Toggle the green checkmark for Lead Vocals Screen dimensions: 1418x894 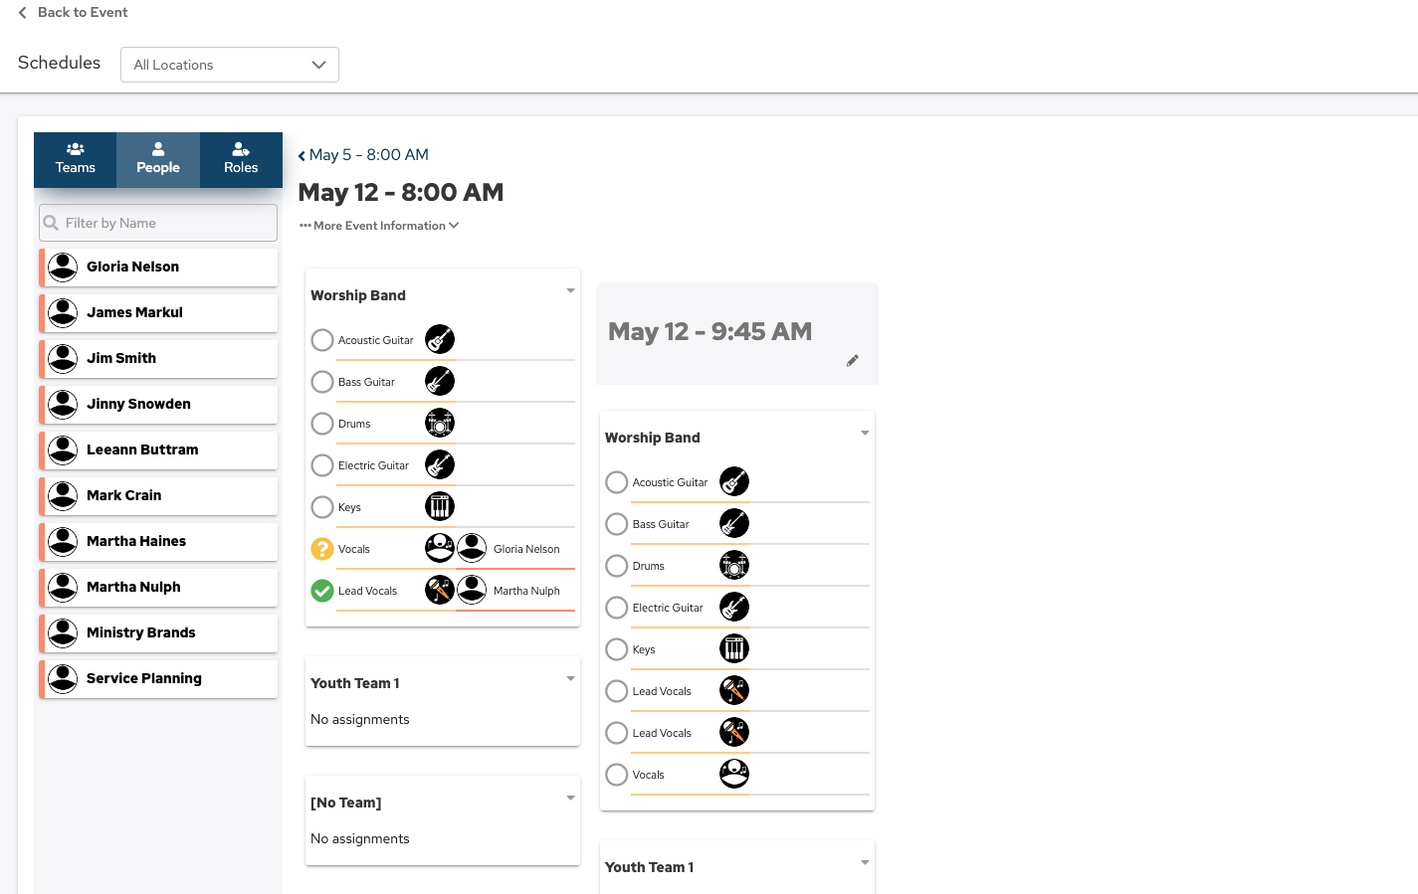click(322, 591)
